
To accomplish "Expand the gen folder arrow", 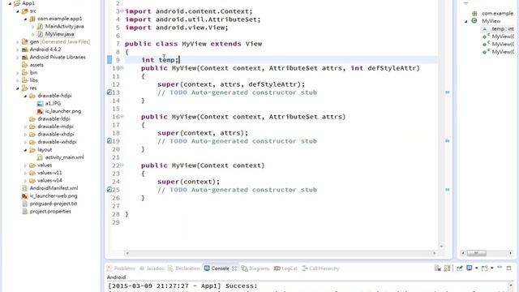I will point(18,42).
